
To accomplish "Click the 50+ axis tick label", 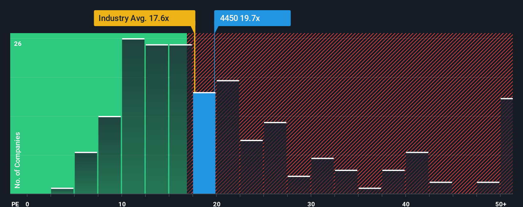I will click(x=501, y=204).
